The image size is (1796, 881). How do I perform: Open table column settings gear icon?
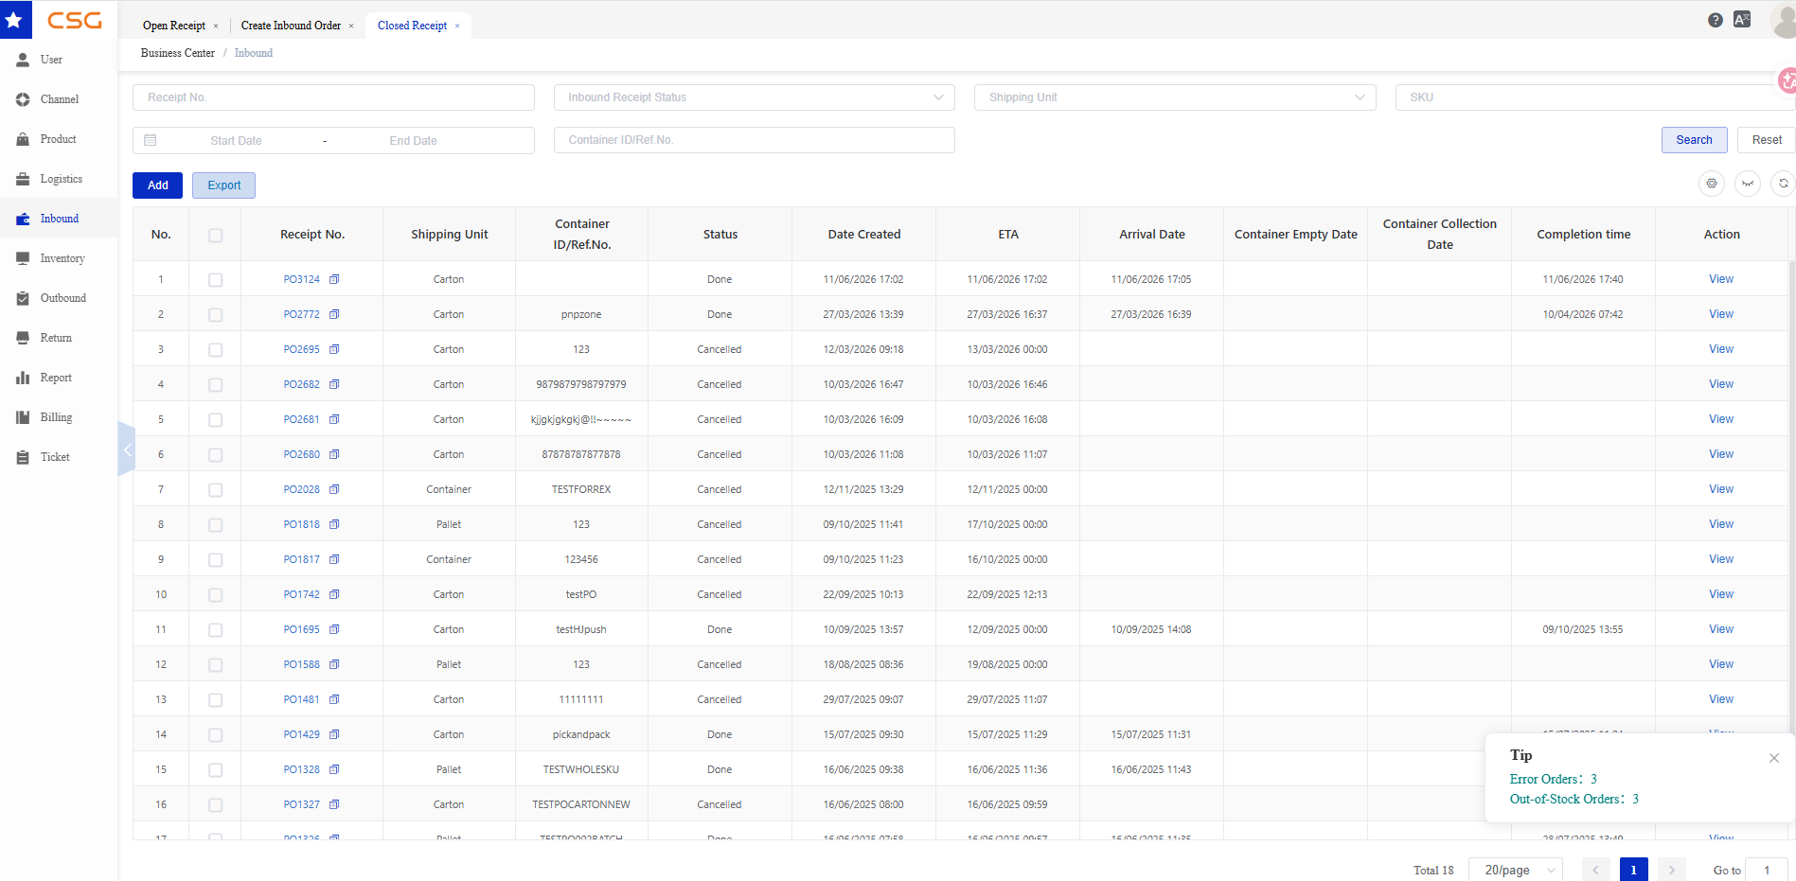[1712, 184]
